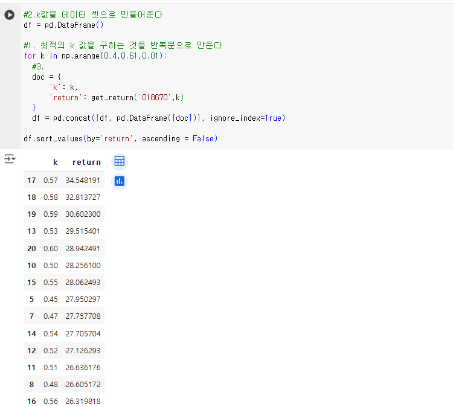
Task: Click the 'k' column header
Action: coord(56,162)
